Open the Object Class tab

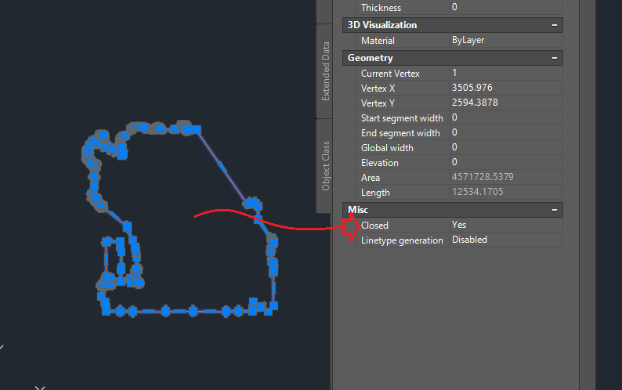[325, 166]
